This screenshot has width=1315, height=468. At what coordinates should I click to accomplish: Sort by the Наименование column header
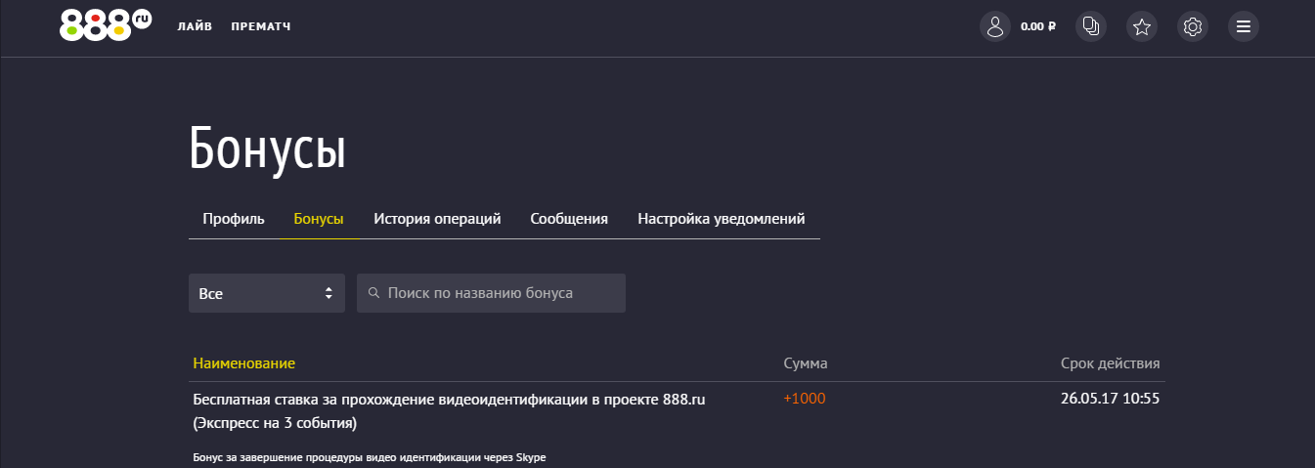click(244, 363)
